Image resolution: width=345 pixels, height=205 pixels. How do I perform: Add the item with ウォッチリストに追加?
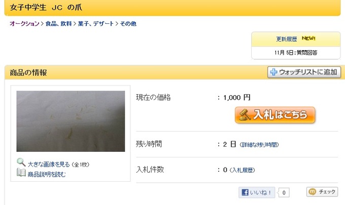(304, 72)
